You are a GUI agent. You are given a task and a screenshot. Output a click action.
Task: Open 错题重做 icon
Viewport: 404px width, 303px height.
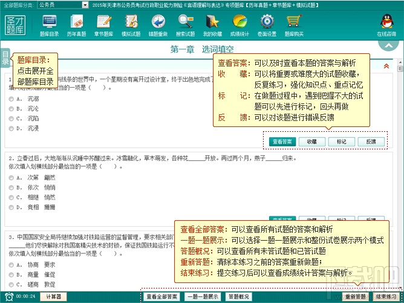(158, 25)
